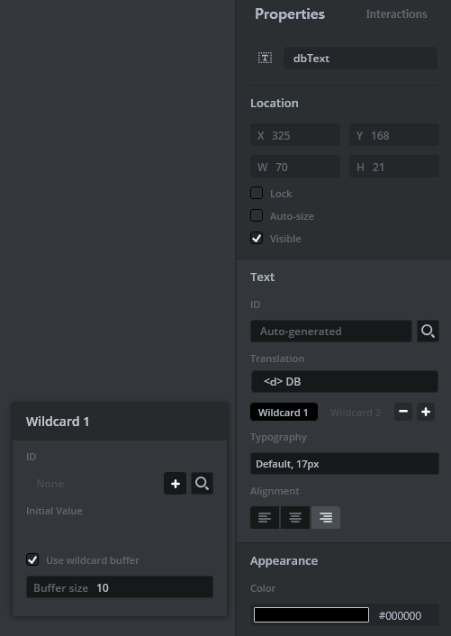Viewport: 451px width, 636px height.
Task: Enable the Auto-size checkbox
Action: (257, 215)
